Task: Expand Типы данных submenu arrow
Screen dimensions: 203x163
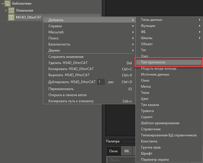Action: [200, 20]
